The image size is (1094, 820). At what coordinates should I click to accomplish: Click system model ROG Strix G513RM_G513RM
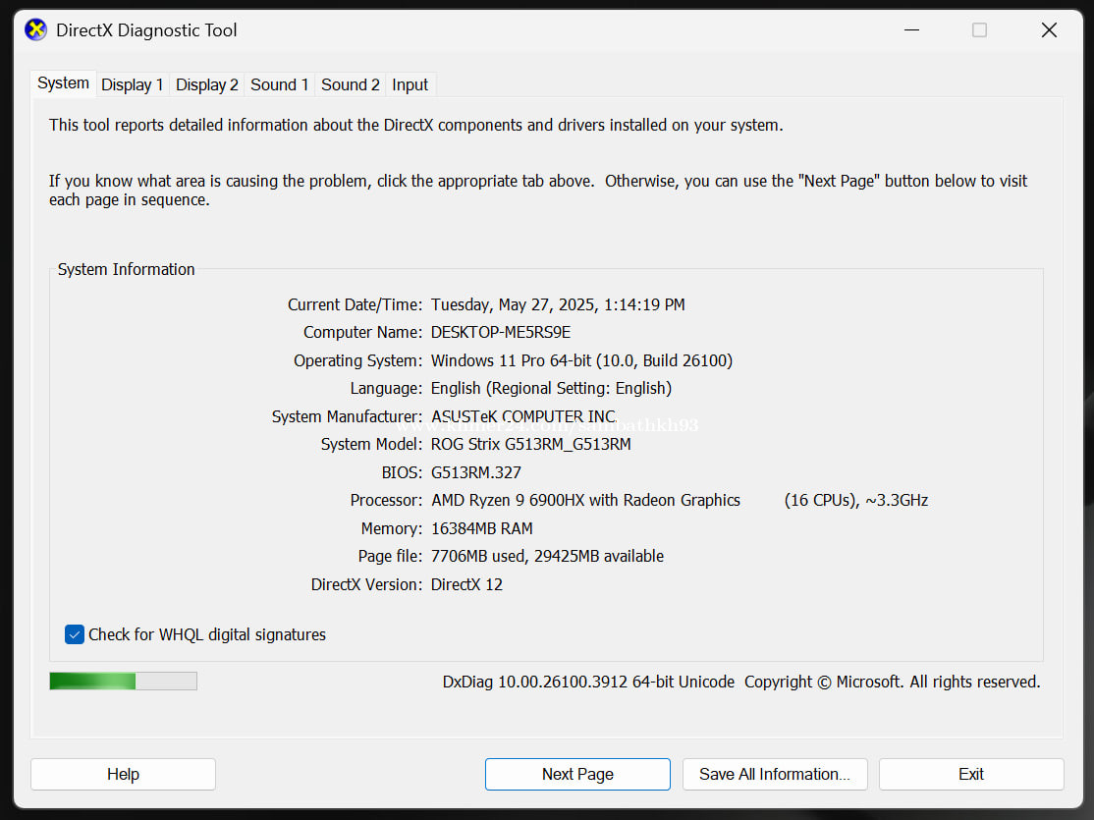click(x=531, y=445)
